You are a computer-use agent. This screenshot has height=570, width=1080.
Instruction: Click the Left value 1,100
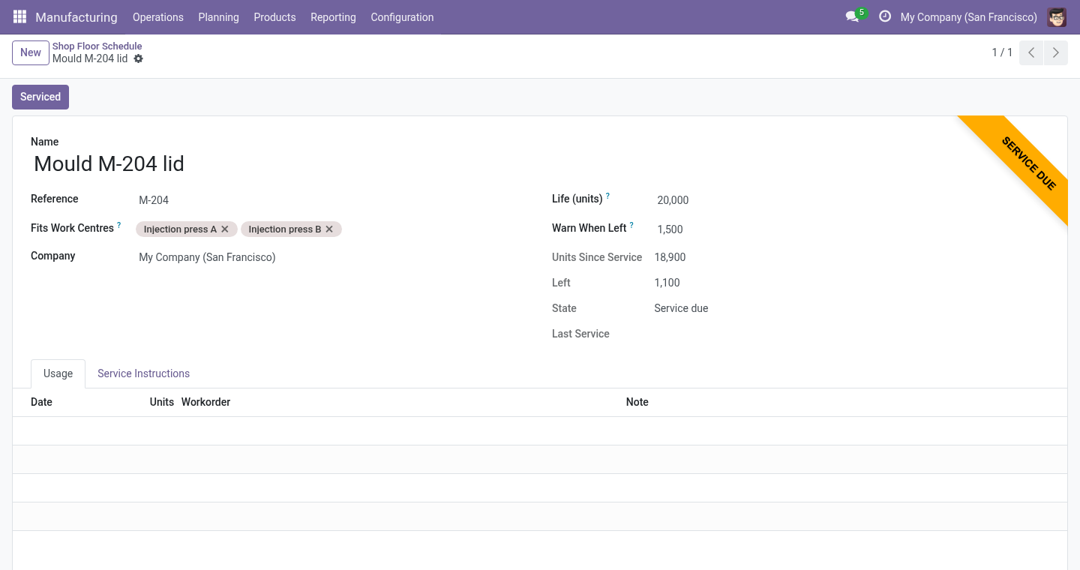[667, 283]
